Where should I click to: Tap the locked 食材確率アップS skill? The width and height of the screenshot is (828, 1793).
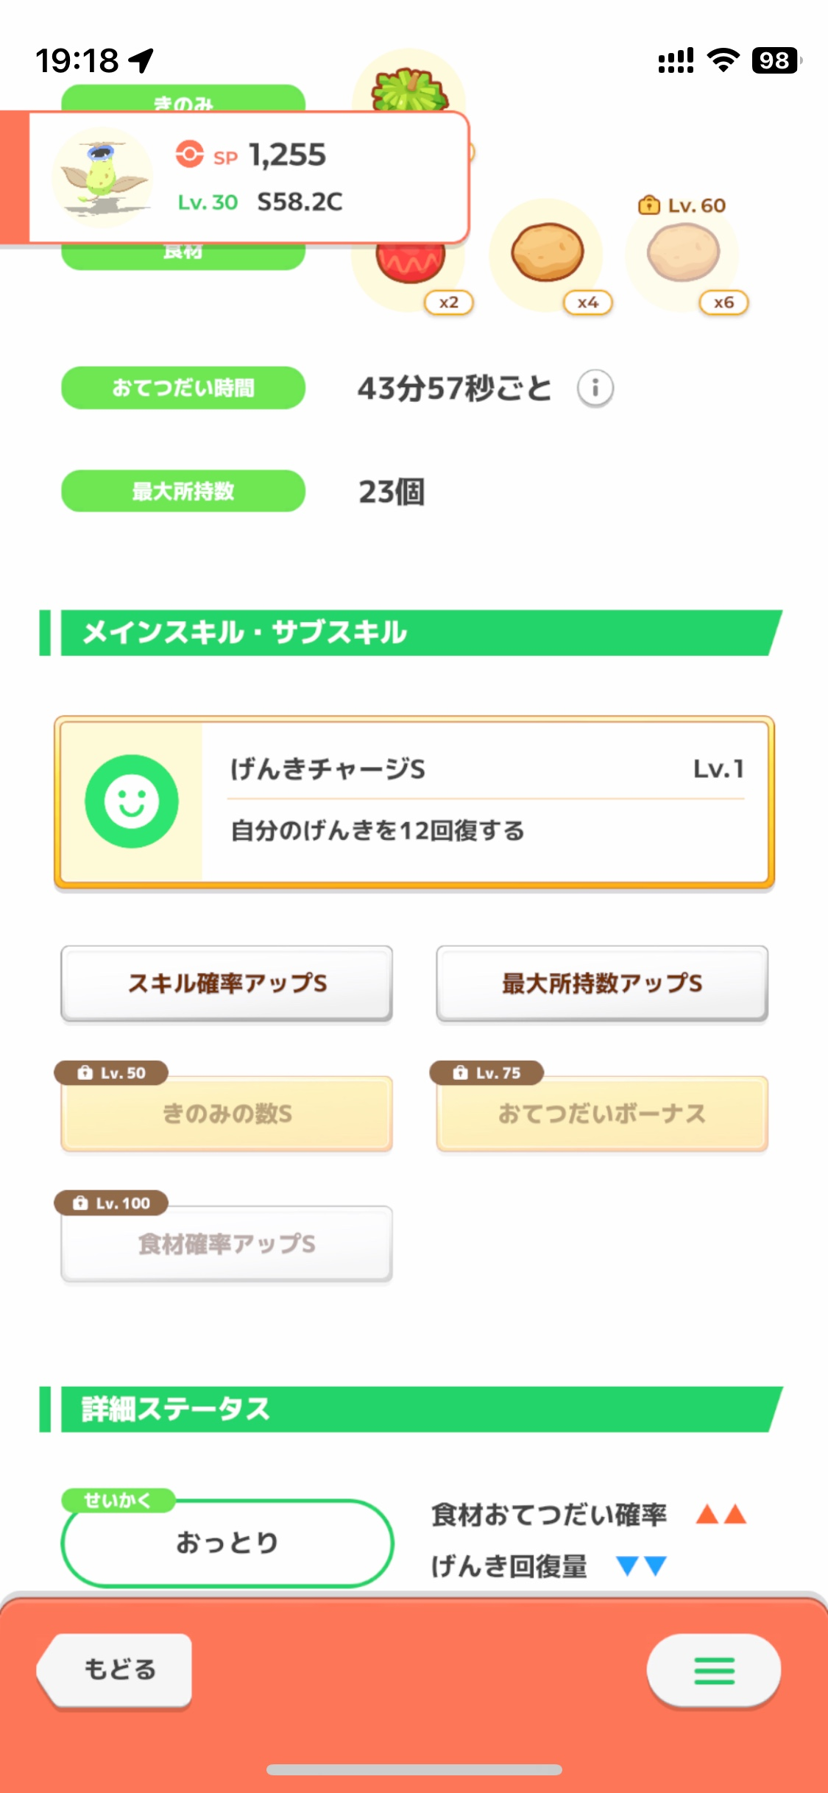coord(227,1244)
